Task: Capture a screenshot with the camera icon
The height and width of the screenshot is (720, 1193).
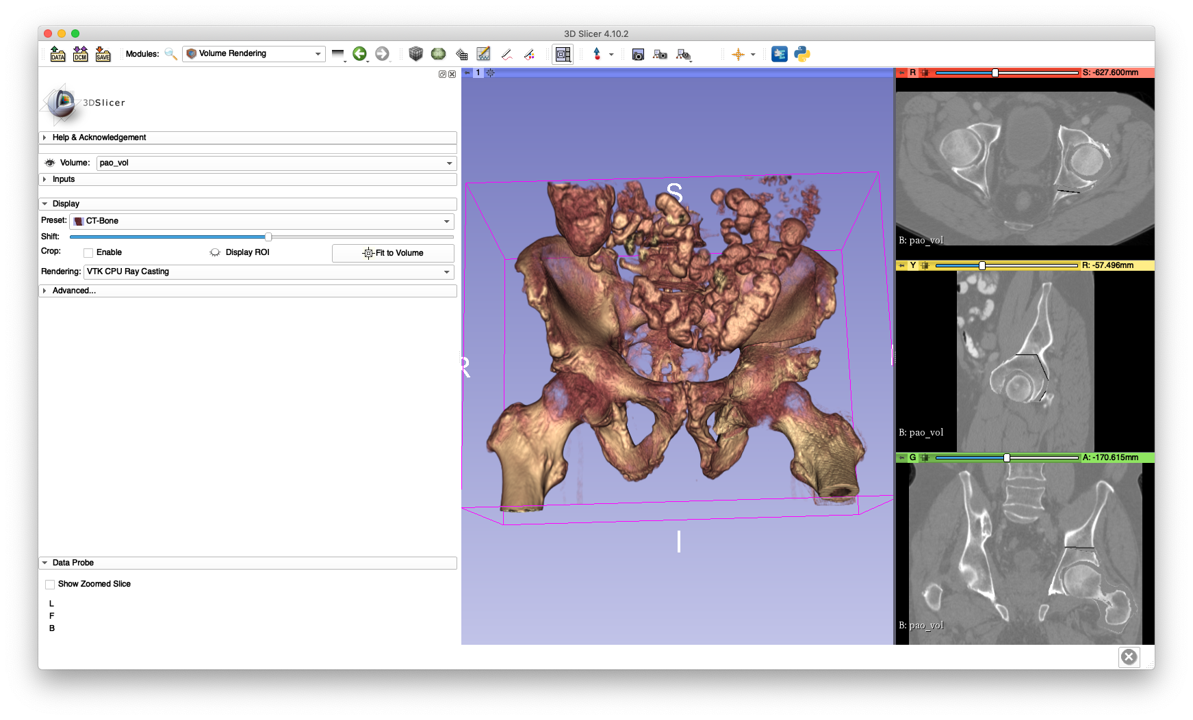Action: point(638,54)
